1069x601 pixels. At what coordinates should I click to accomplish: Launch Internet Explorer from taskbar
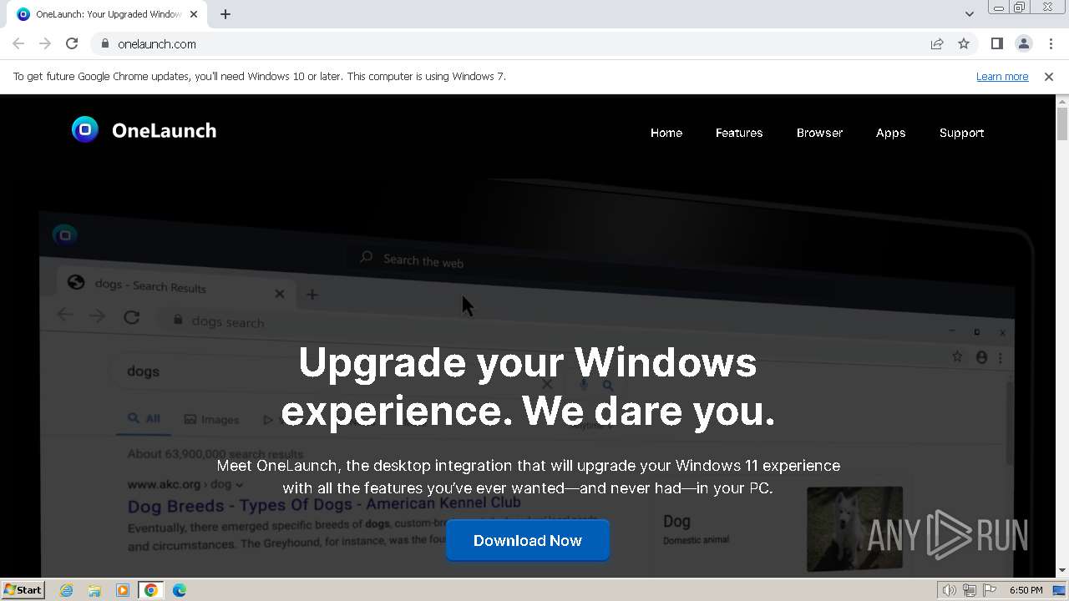click(67, 590)
